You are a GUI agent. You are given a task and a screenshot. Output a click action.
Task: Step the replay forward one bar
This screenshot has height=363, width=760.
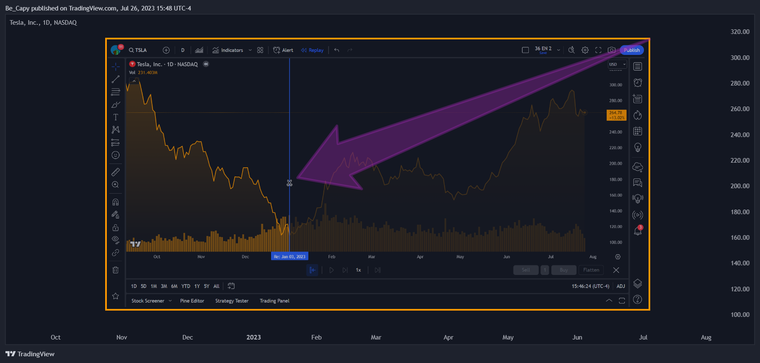tap(345, 270)
